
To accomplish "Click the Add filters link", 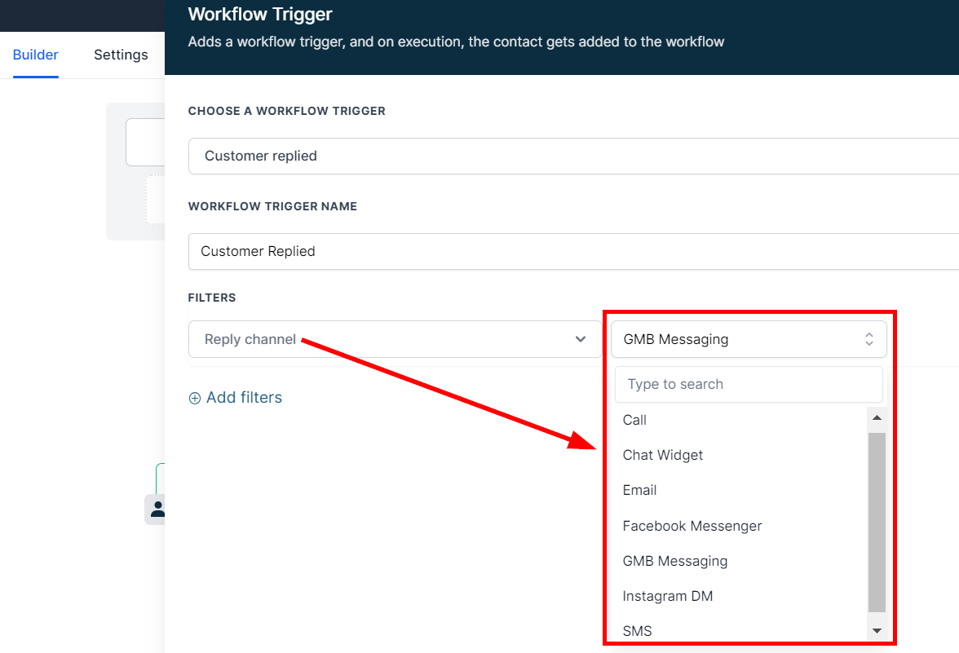I will pyautogui.click(x=236, y=398).
